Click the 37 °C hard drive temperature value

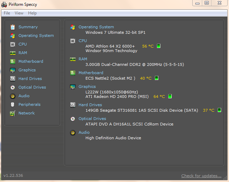[208, 110]
